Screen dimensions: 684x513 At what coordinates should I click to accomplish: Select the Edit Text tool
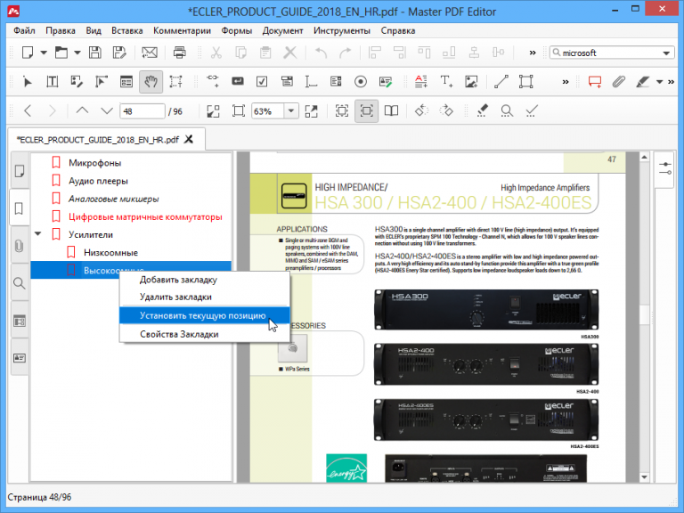click(53, 82)
